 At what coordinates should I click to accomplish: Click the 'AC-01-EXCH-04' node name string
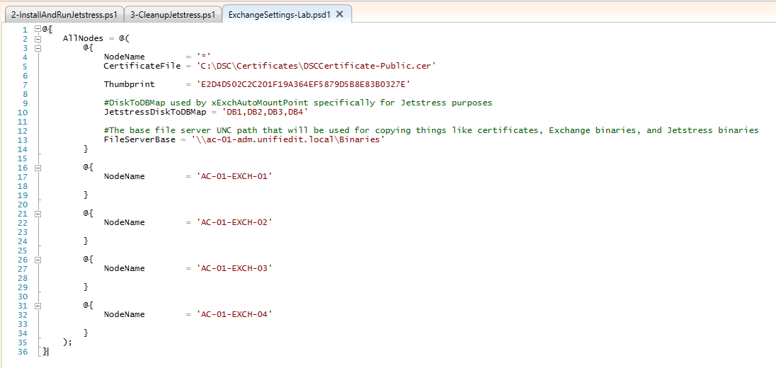click(234, 314)
